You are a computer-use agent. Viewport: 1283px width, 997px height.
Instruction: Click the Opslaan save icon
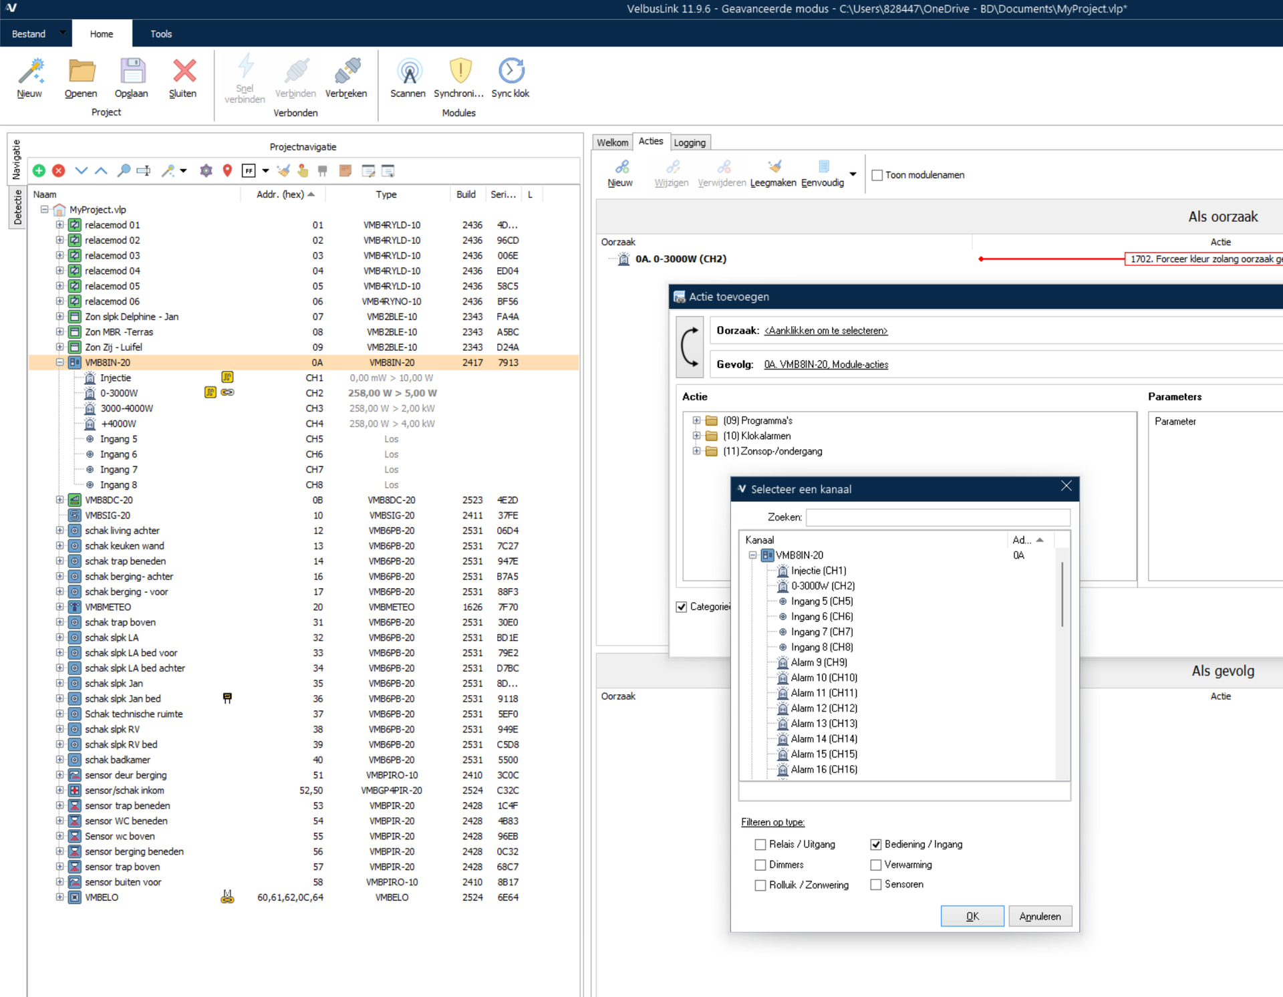point(132,71)
